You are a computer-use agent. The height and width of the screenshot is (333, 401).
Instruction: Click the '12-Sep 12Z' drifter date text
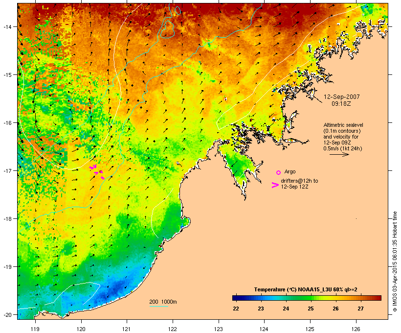pyautogui.click(x=294, y=187)
